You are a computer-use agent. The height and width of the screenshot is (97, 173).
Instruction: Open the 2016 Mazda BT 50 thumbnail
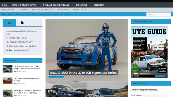point(7,69)
